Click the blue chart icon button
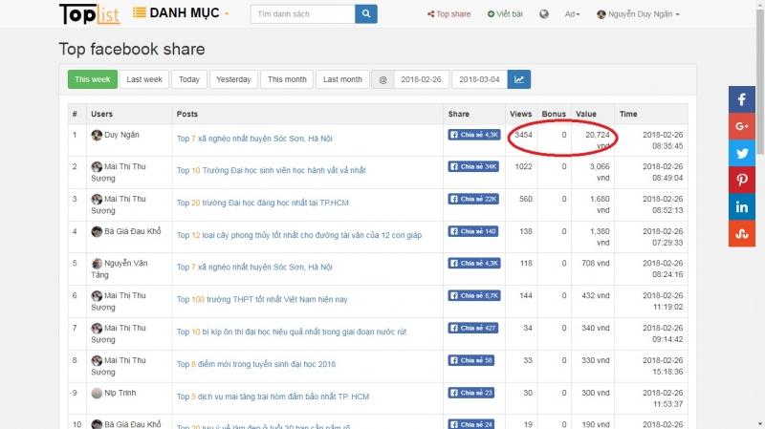 click(x=519, y=79)
